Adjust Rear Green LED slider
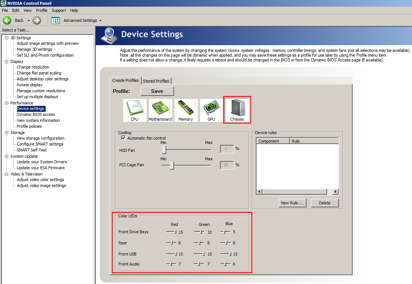This screenshot has width=412, height=284. pyautogui.click(x=199, y=243)
